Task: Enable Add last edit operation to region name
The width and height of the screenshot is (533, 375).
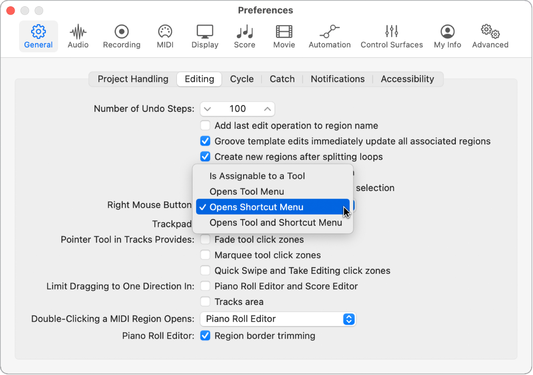Action: coord(205,126)
